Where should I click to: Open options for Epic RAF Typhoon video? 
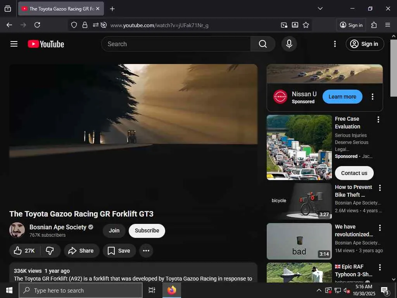(x=380, y=267)
